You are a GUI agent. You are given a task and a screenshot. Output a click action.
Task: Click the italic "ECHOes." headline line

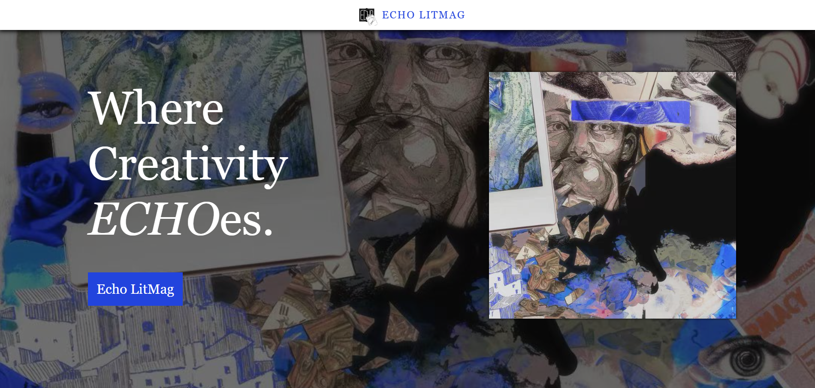coord(181,219)
